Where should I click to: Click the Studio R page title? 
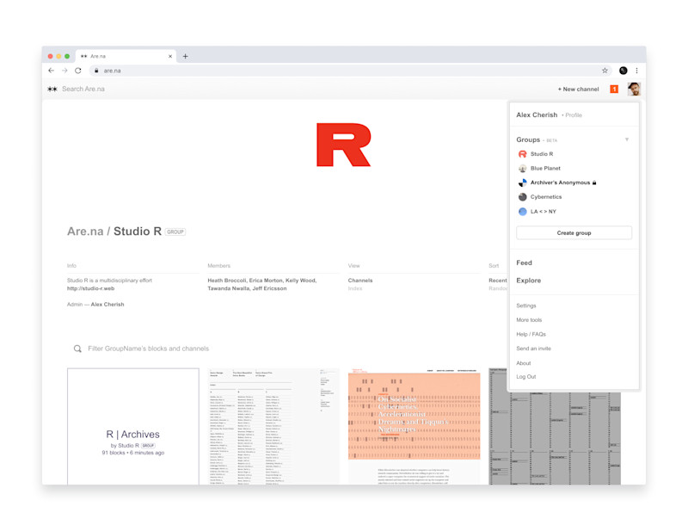click(x=138, y=232)
